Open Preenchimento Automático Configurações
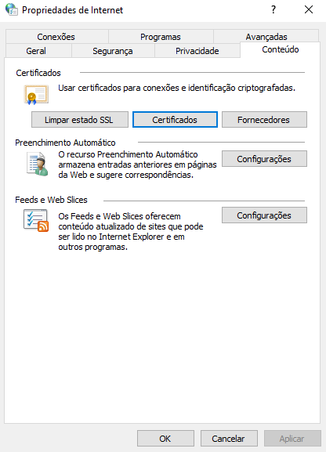The image size is (326, 452). click(264, 159)
